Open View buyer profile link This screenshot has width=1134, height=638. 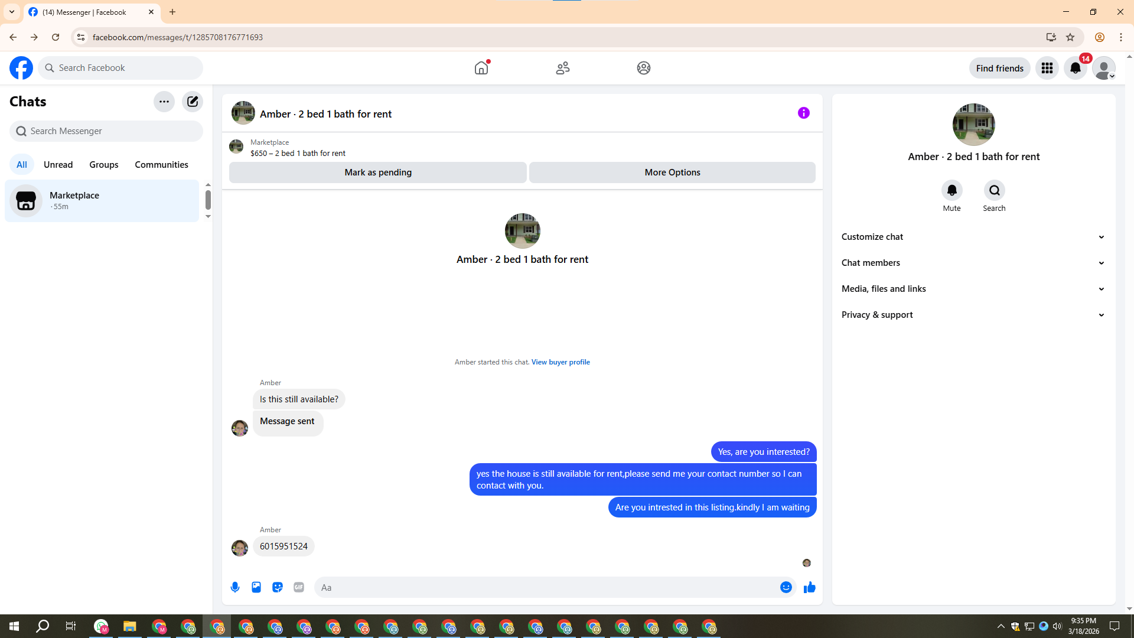pos(561,362)
